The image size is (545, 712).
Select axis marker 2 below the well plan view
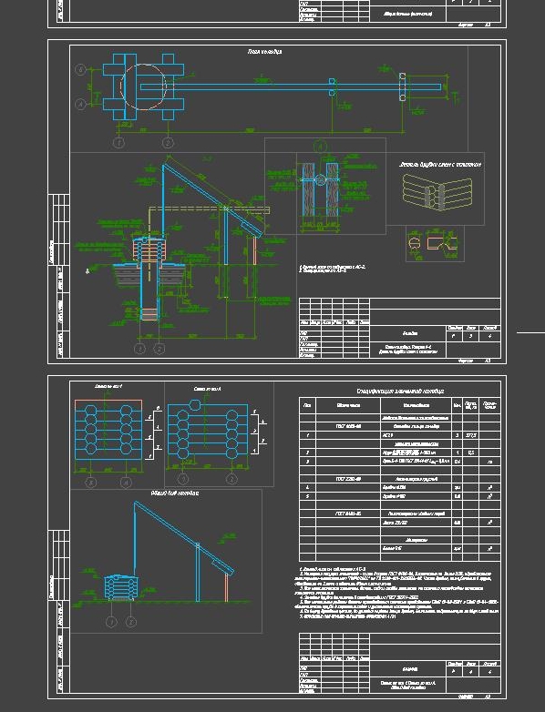click(x=168, y=143)
